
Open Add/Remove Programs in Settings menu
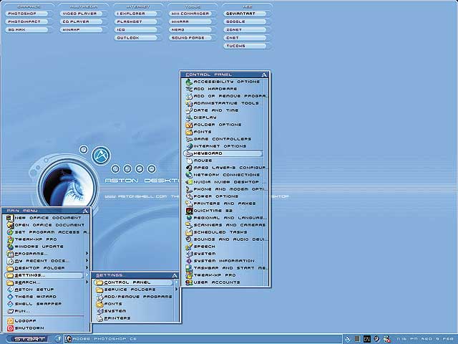click(x=135, y=297)
